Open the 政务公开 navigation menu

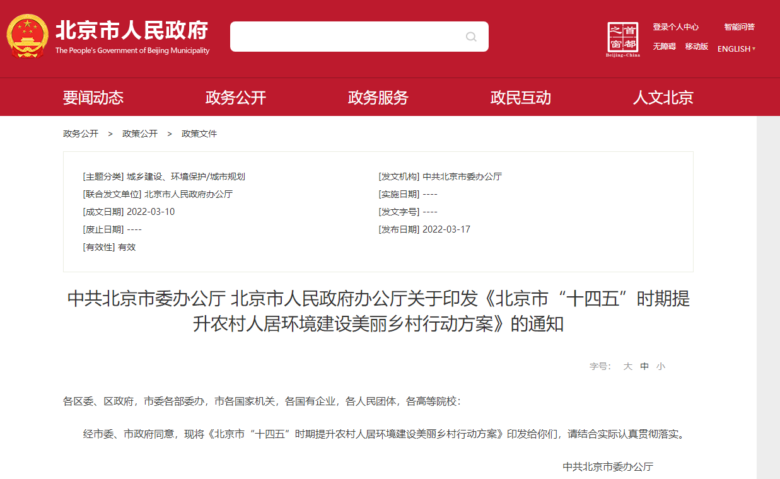coord(236,98)
